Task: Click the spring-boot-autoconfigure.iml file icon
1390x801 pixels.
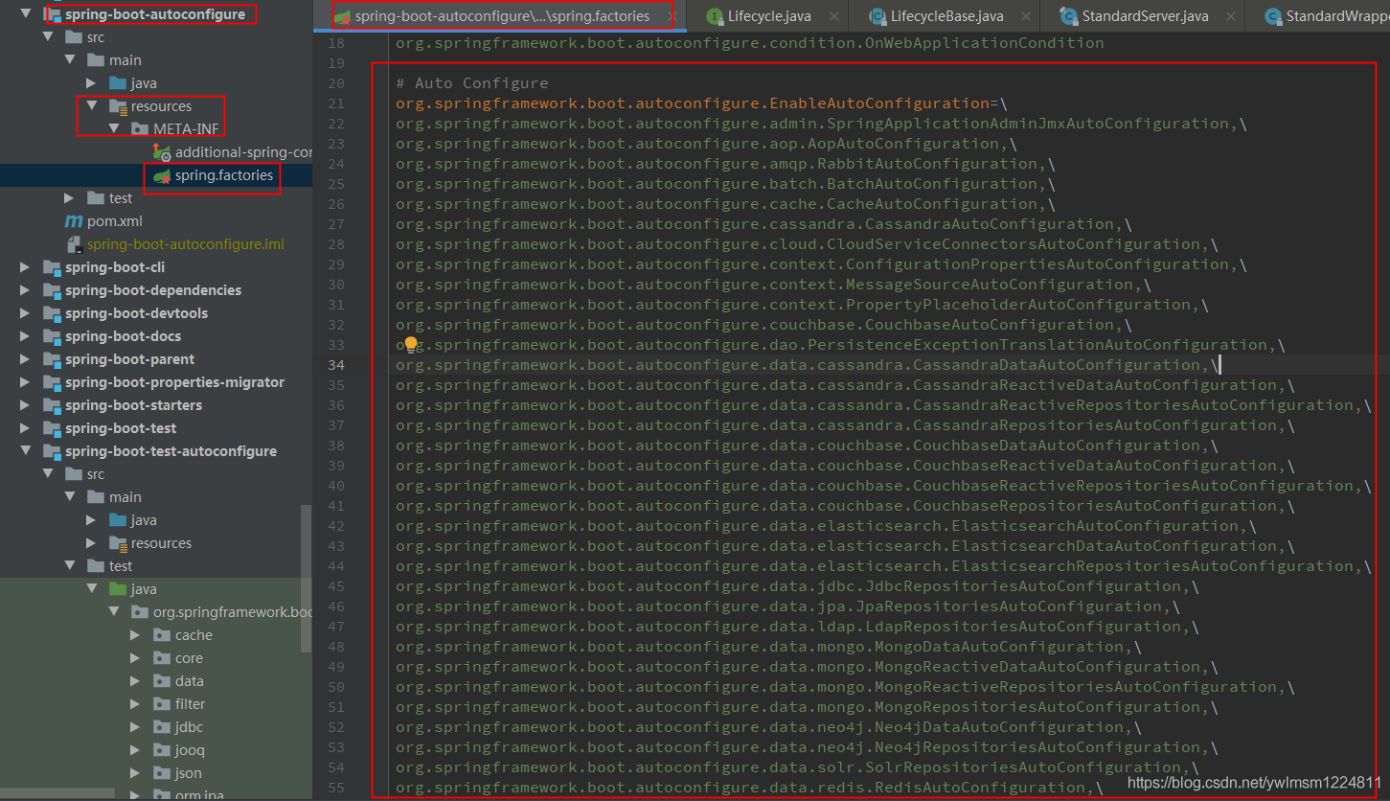Action: (73, 244)
